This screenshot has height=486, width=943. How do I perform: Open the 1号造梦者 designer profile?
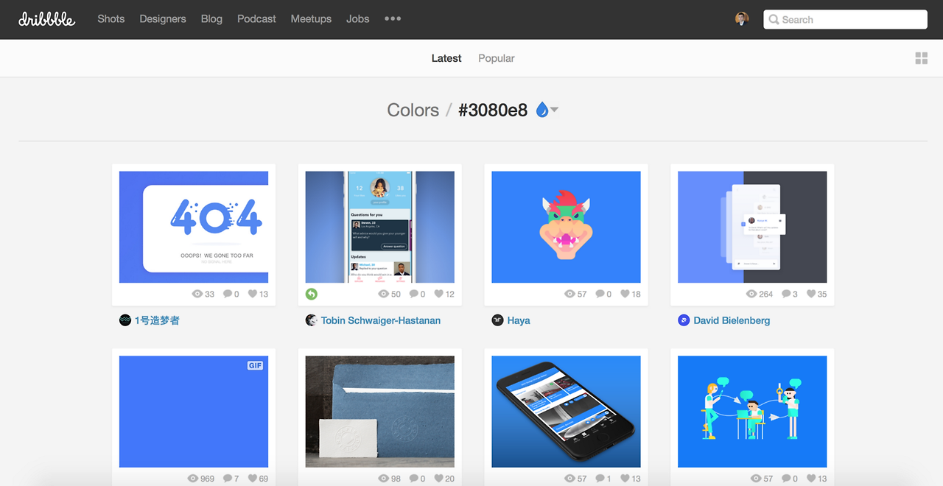[x=157, y=320]
